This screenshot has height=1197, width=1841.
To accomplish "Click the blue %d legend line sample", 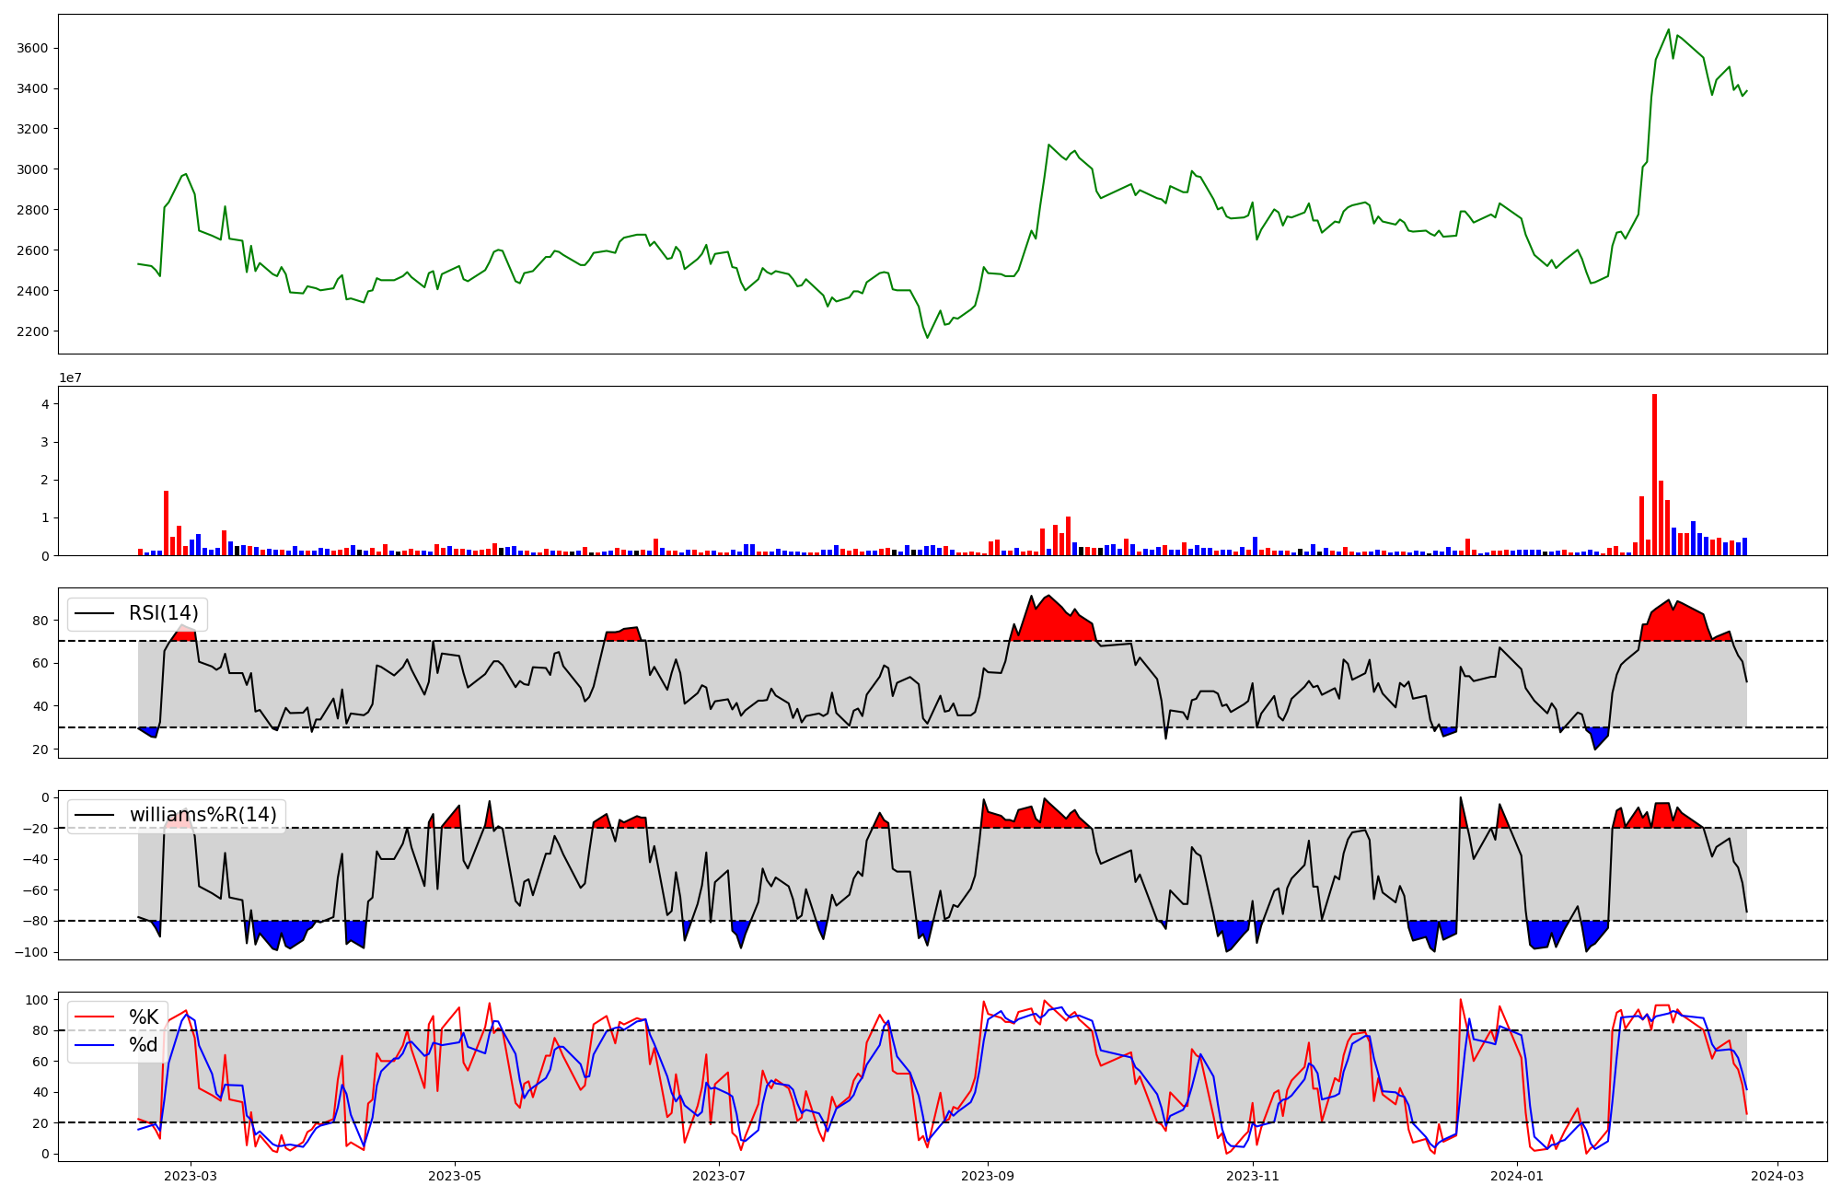I will point(94,1045).
